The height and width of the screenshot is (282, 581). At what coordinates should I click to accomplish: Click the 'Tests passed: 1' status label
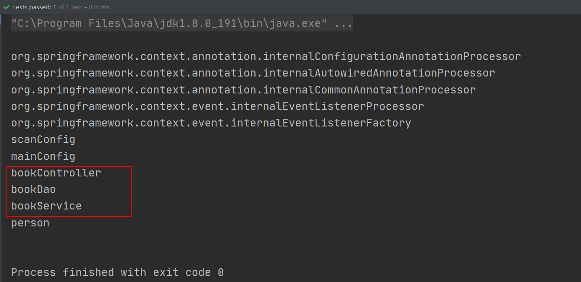point(34,7)
